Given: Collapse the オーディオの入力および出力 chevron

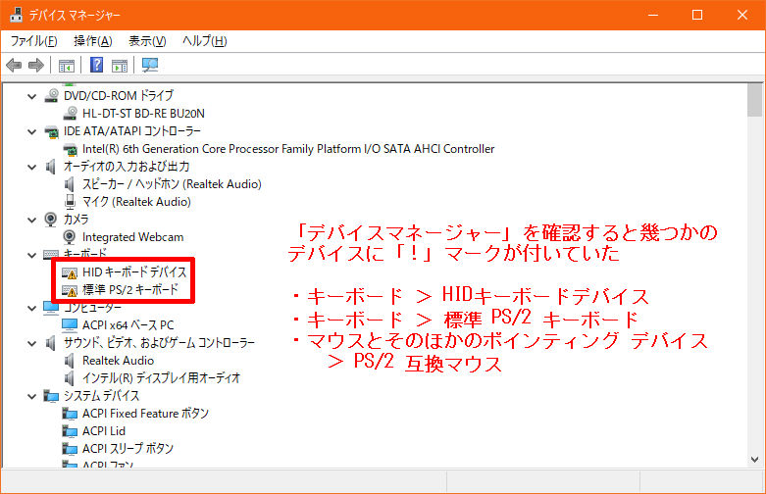Looking at the screenshot, I should point(32,167).
